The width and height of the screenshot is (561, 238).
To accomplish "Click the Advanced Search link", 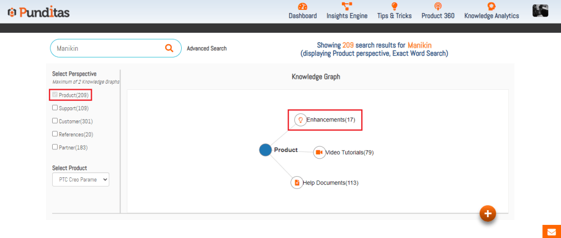I will (x=206, y=49).
